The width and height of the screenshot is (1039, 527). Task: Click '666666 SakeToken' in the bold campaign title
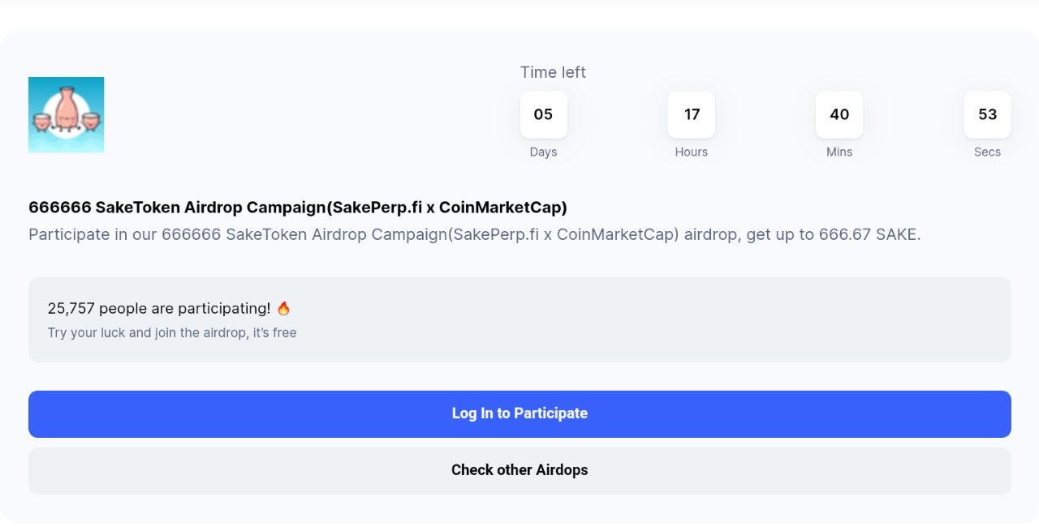[104, 207]
